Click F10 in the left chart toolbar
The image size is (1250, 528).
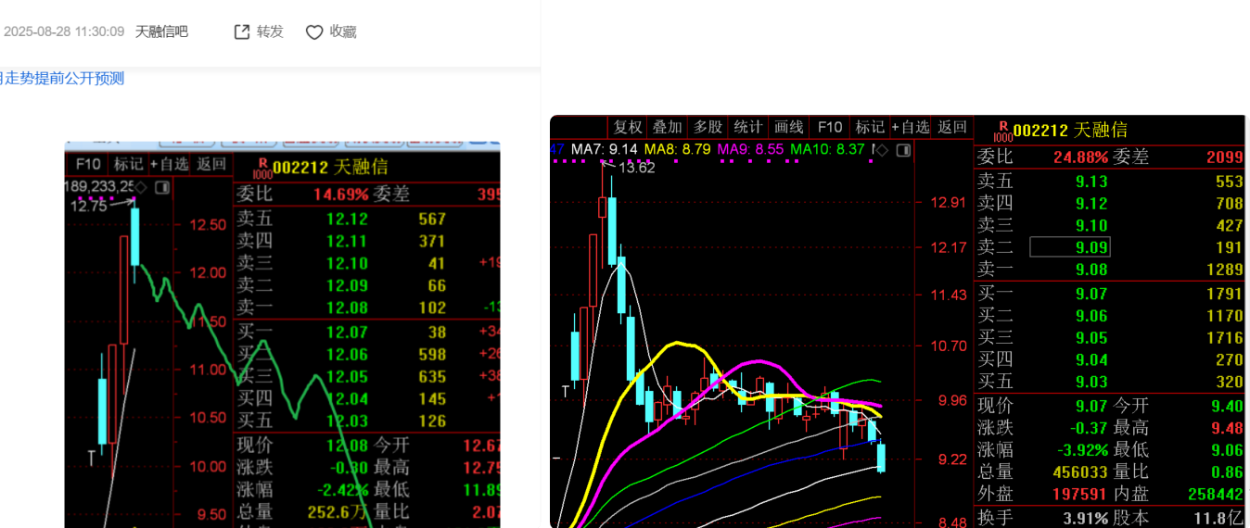[x=88, y=164]
